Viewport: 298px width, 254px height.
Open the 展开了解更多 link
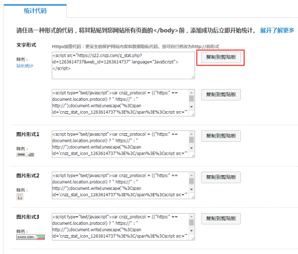point(277,30)
